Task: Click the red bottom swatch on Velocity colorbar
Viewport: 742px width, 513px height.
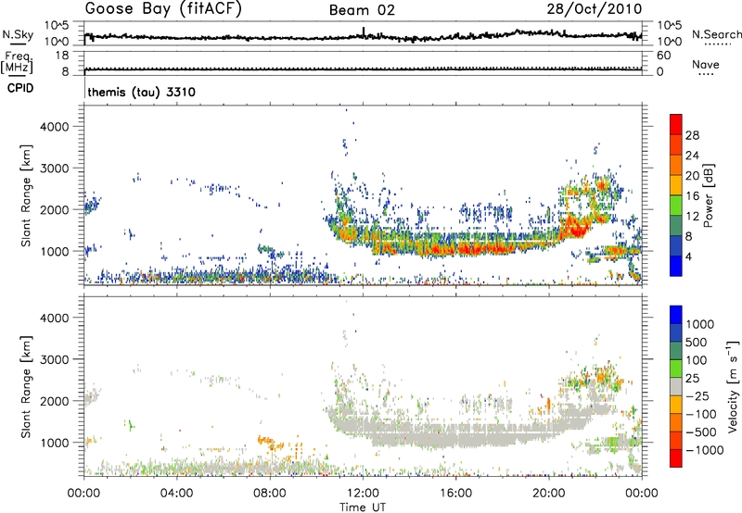Action: coord(676,458)
